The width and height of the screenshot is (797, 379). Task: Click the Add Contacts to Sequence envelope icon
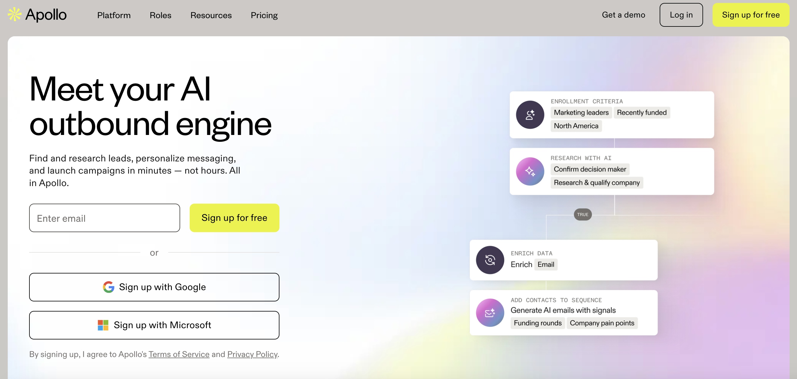click(x=490, y=313)
